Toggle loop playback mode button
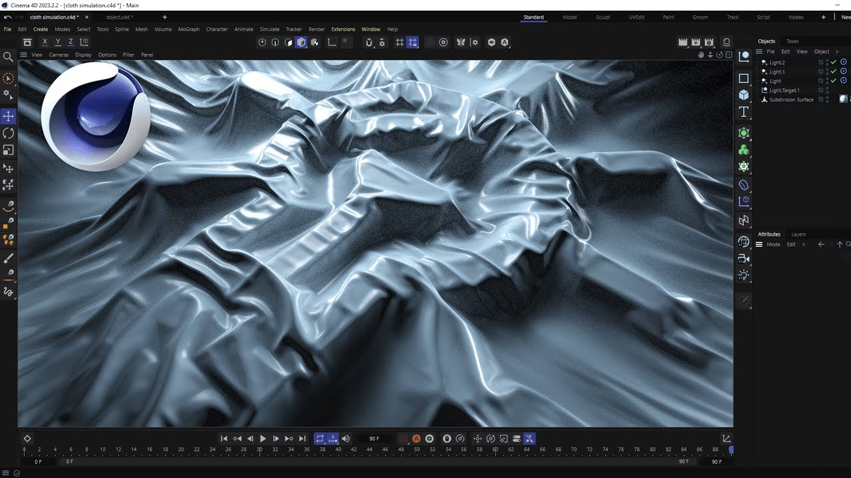The height and width of the screenshot is (478, 851). [320, 438]
